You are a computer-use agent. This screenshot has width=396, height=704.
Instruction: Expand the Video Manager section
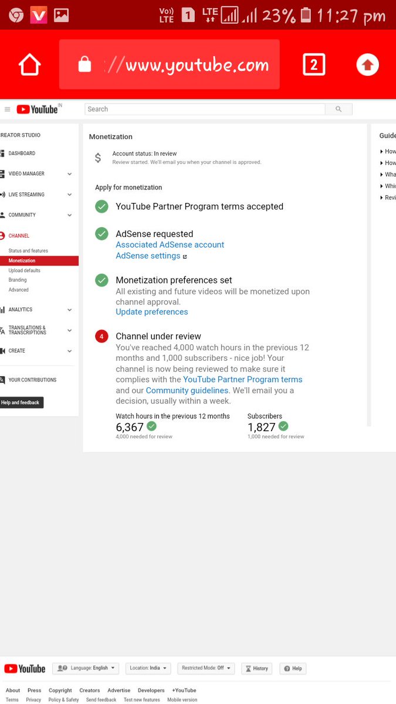(70, 174)
